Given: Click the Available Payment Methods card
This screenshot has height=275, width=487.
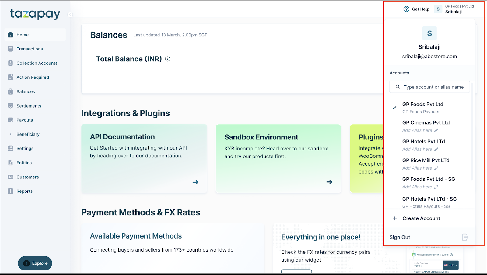Looking at the screenshot, I should 173,248.
